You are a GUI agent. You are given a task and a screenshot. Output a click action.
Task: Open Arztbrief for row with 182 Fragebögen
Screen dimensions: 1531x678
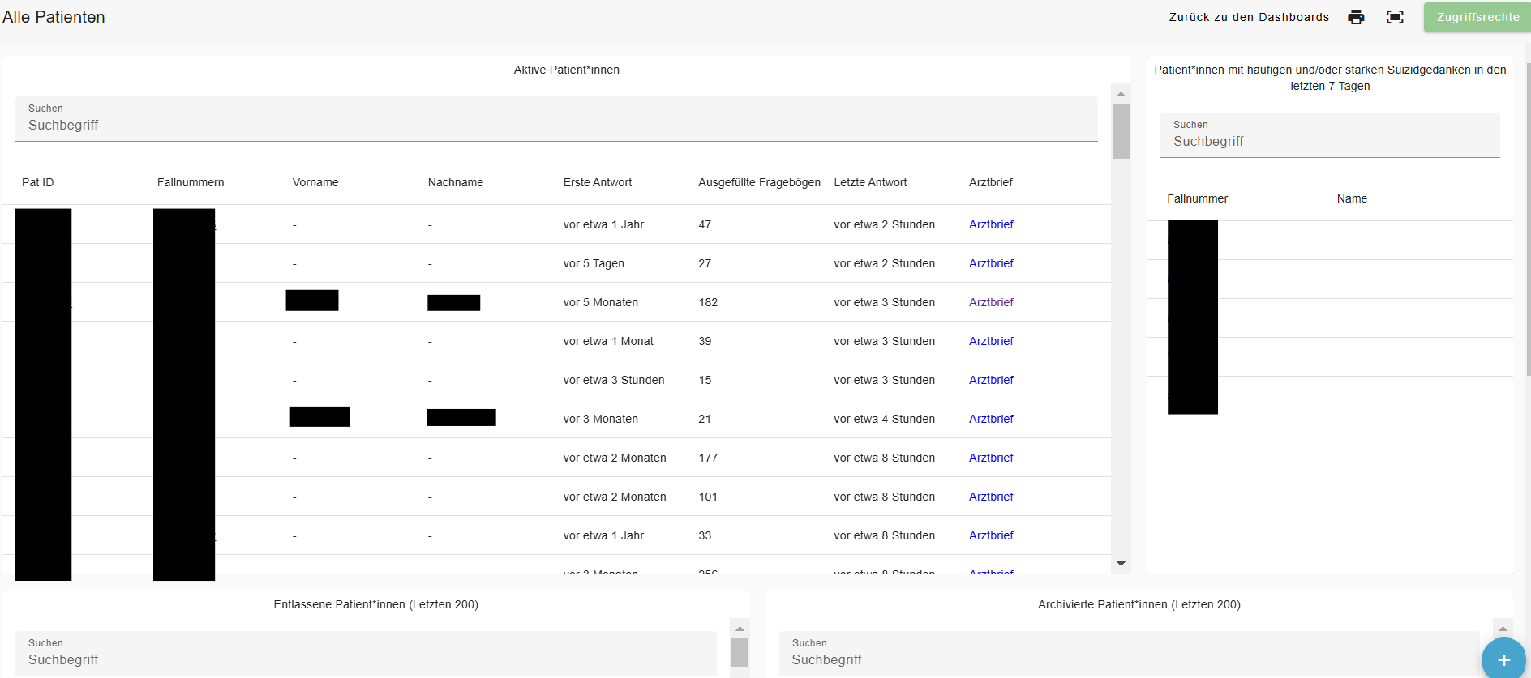tap(991, 302)
